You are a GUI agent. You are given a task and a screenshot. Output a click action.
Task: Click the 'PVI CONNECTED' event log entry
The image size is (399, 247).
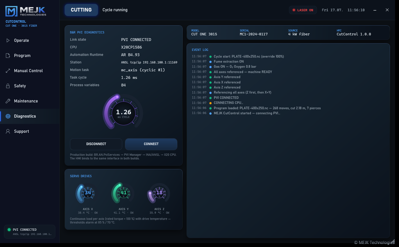[226, 98]
